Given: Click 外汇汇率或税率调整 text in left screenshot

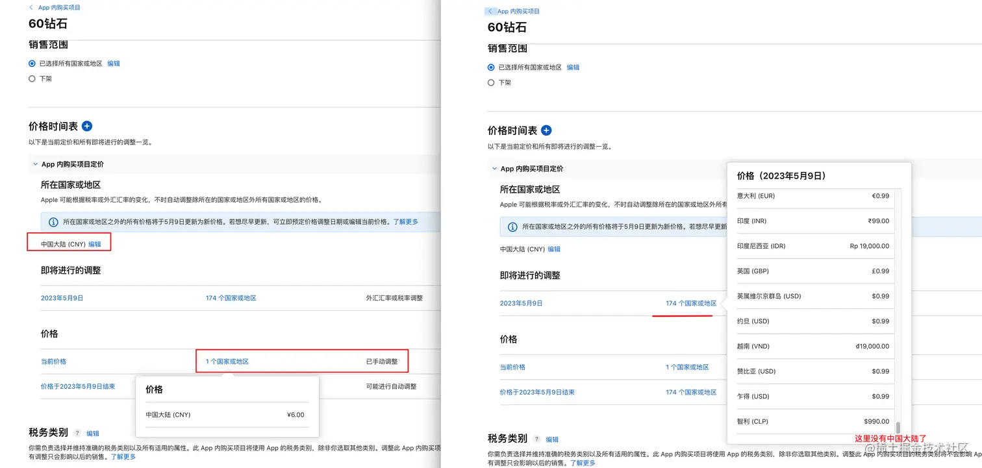Looking at the screenshot, I should (394, 298).
